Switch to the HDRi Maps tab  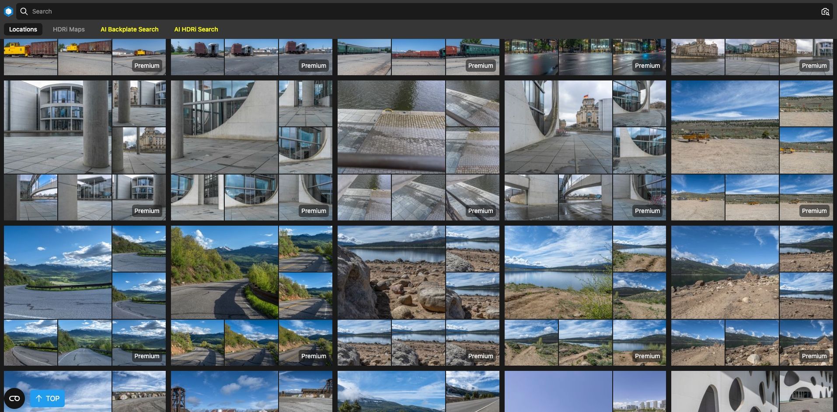(x=68, y=29)
